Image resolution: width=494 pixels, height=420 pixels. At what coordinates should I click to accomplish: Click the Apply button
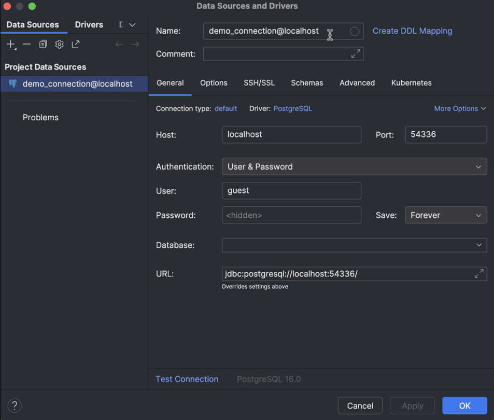pos(413,405)
